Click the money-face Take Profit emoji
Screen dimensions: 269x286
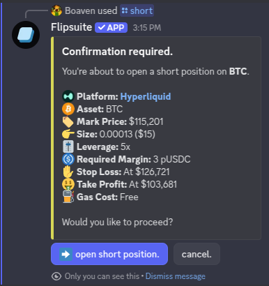pyautogui.click(x=68, y=184)
